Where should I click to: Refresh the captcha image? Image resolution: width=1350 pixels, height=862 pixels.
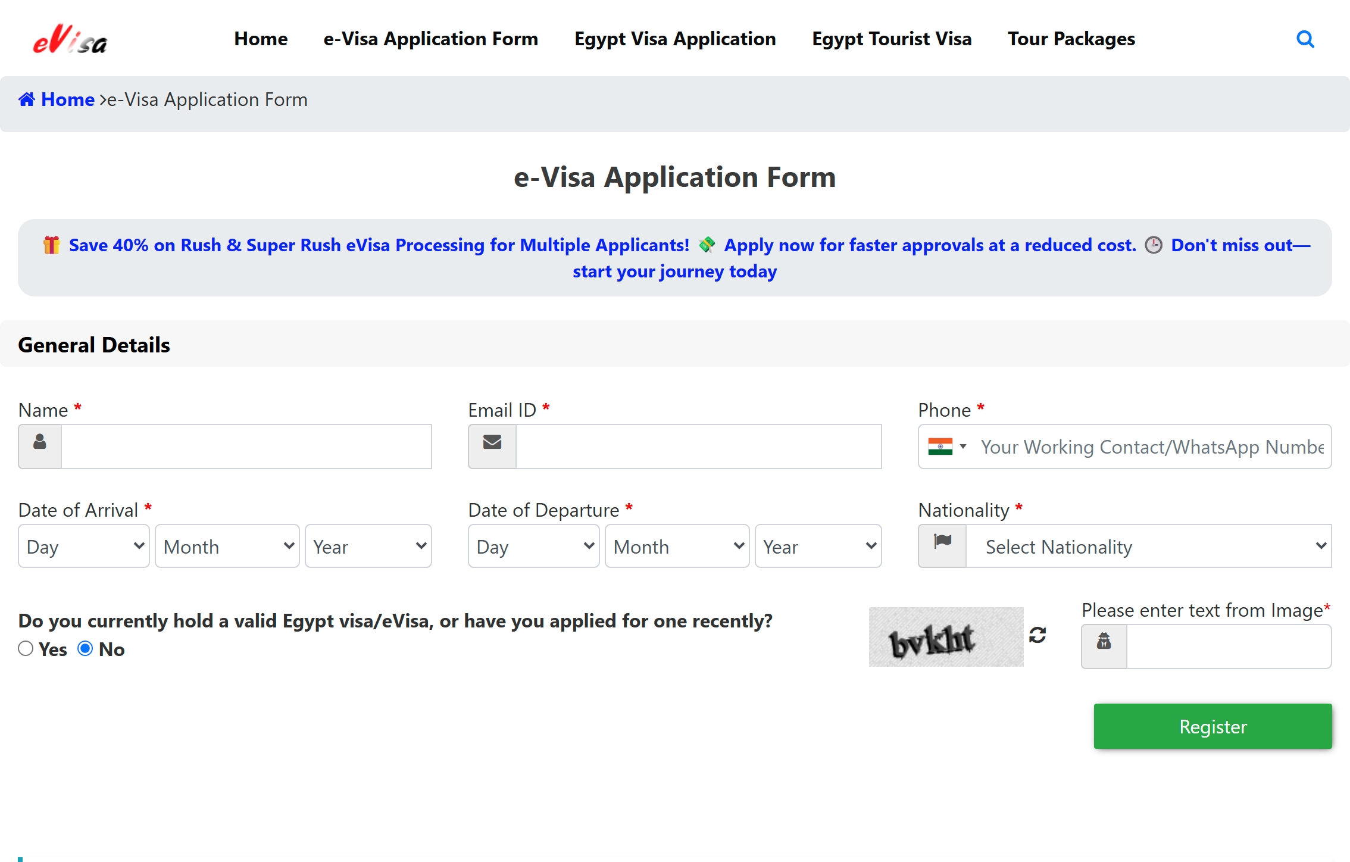tap(1037, 636)
